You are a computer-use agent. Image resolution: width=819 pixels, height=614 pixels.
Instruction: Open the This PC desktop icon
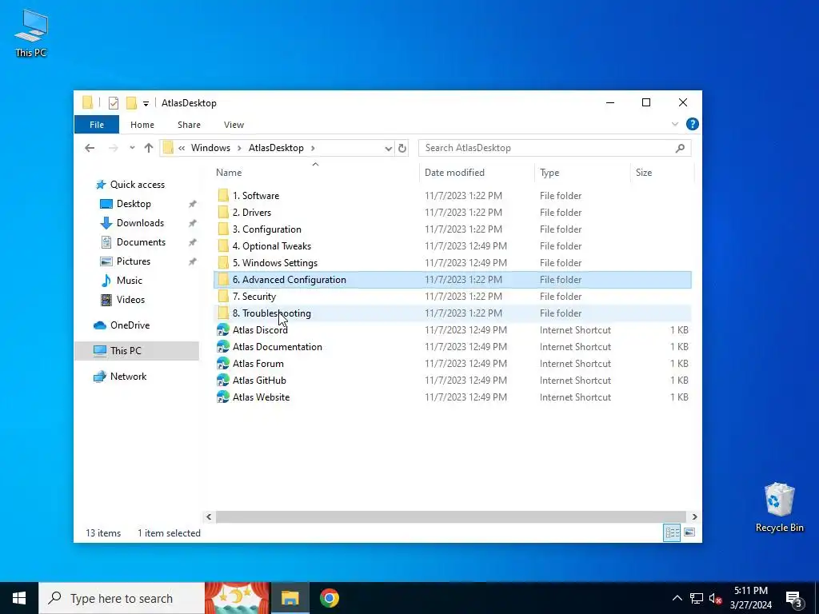(31, 33)
